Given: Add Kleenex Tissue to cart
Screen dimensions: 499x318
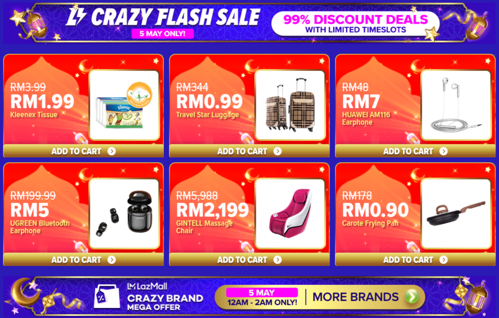Looking at the screenshot, I should (x=83, y=151).
